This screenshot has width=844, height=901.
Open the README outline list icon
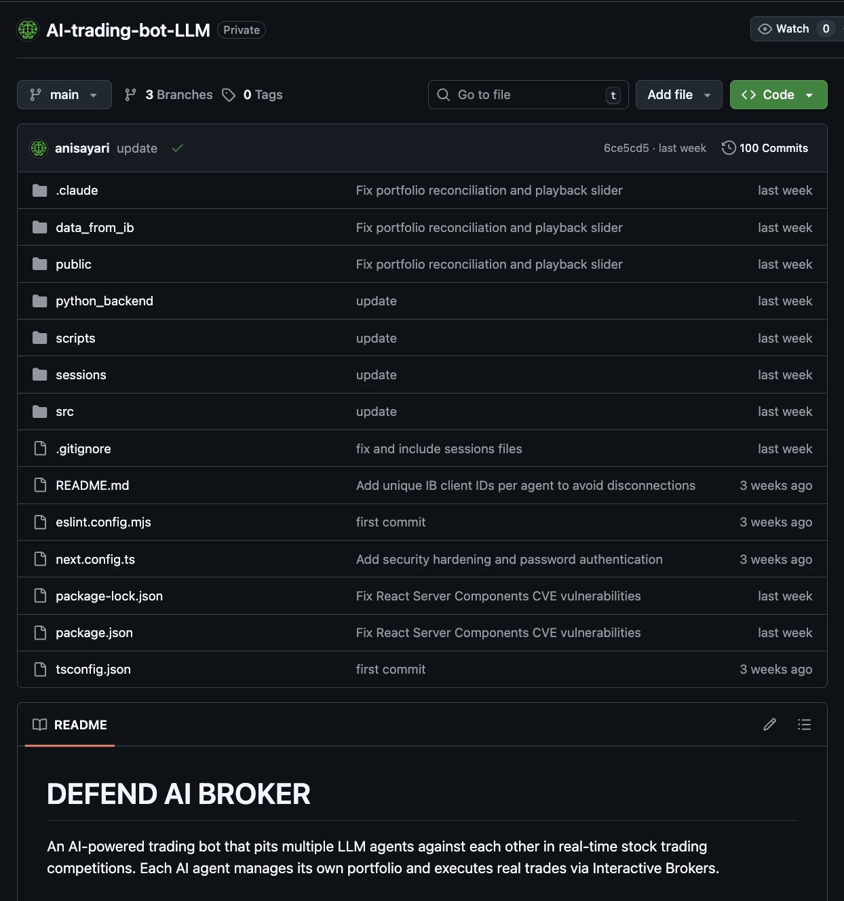click(x=804, y=725)
